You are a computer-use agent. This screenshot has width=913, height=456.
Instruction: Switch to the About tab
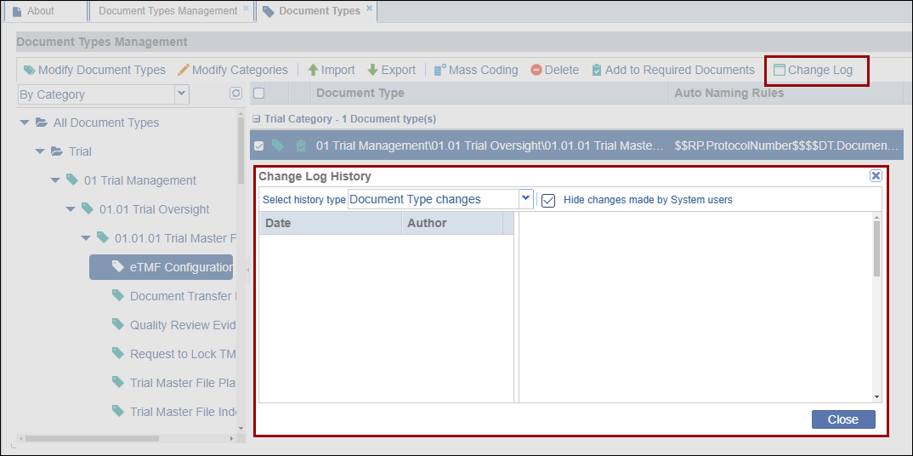pos(40,11)
